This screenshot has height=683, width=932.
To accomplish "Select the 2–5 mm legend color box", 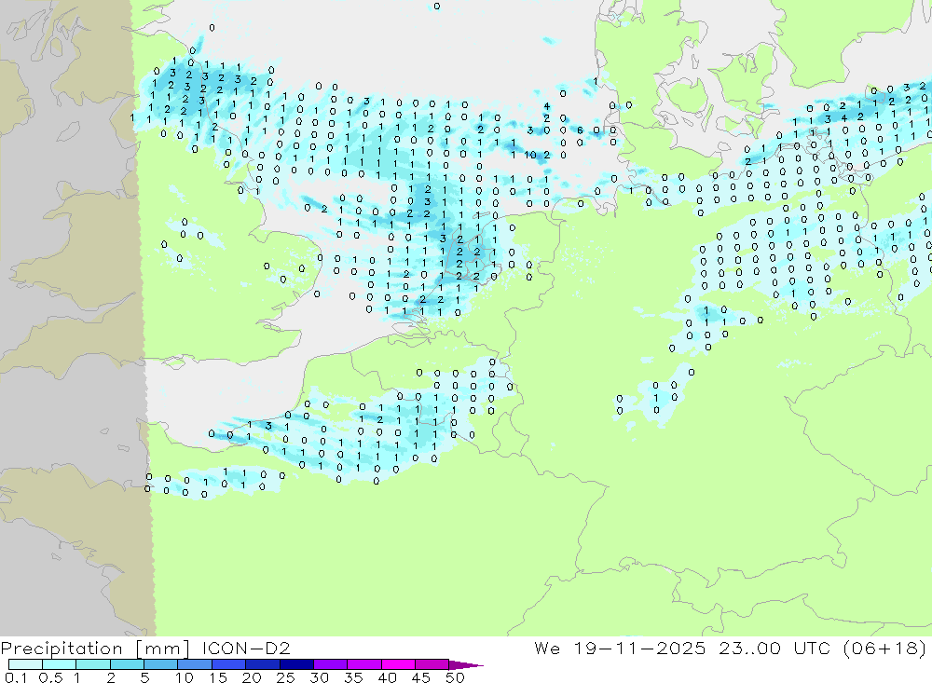I will pyautogui.click(x=127, y=664).
